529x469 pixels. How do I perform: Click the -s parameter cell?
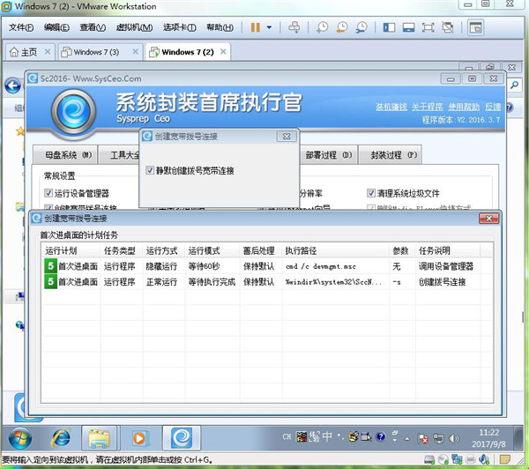(x=397, y=282)
